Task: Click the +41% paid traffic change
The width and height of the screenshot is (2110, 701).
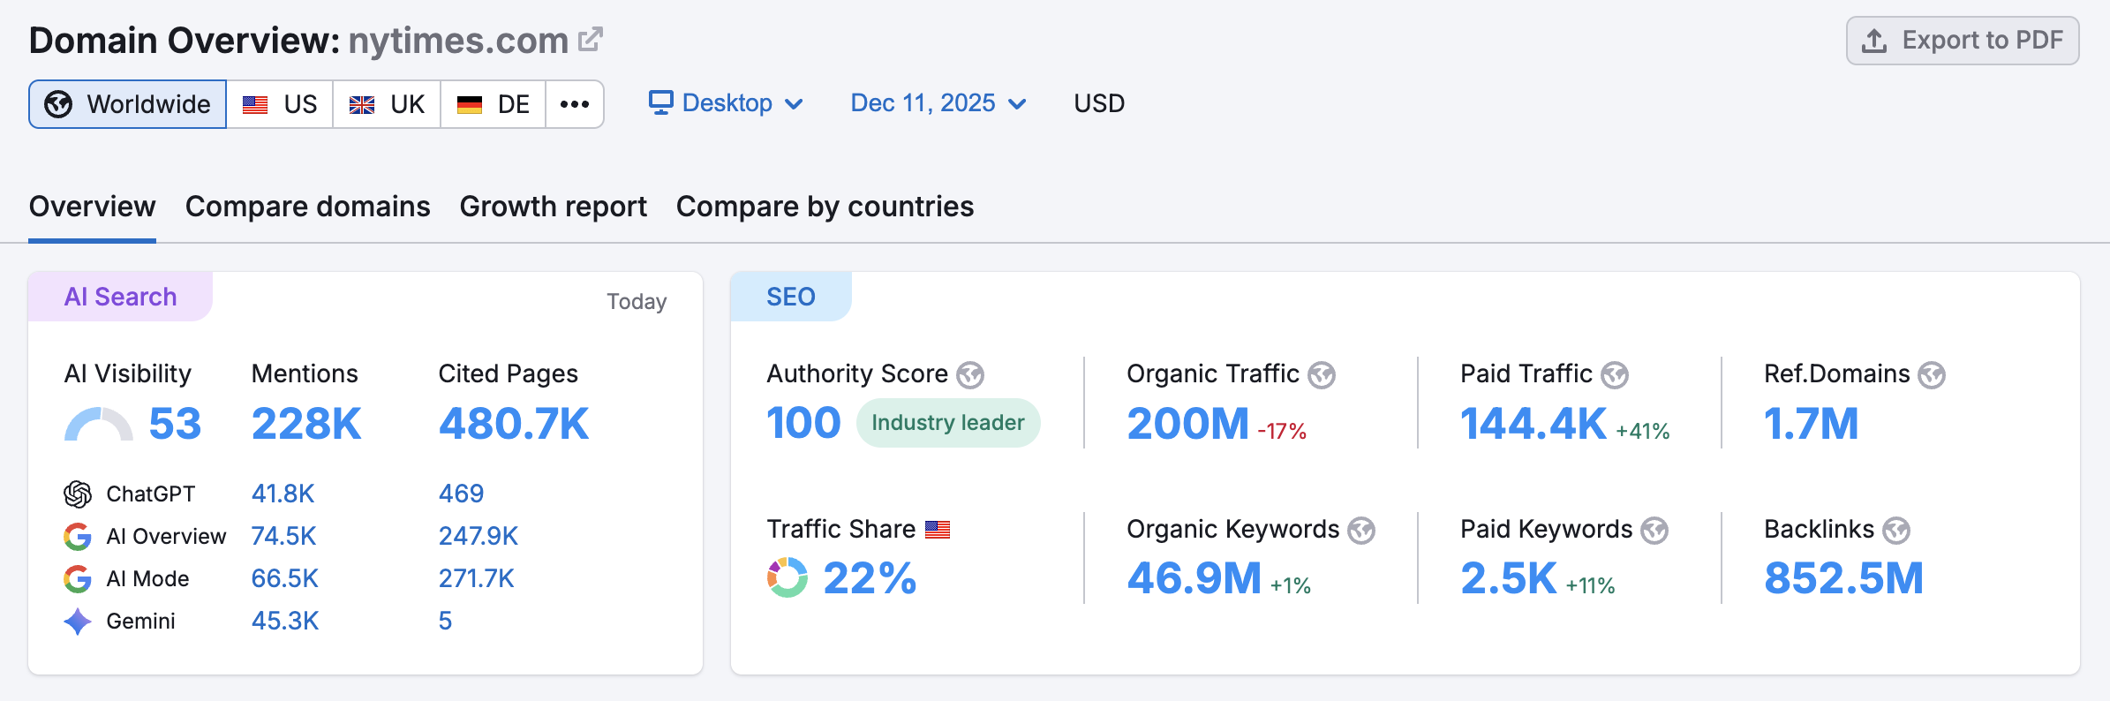Action: (1643, 431)
